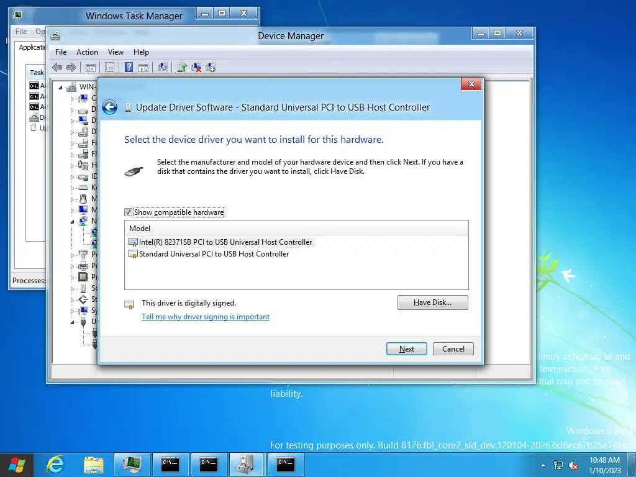Screen dimensions: 636x477
Task: Toggle the Show/Hide Action Pane toolbar icon
Action: pos(143,68)
